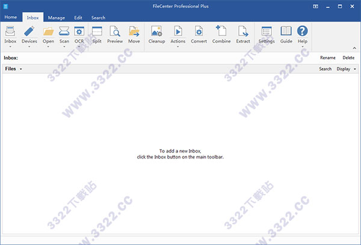
Task: Click the Scan scanner icon
Action: pyautogui.click(x=64, y=31)
